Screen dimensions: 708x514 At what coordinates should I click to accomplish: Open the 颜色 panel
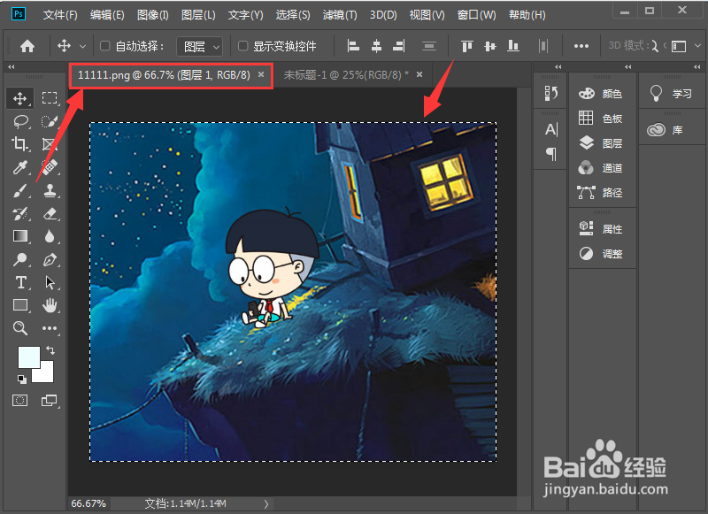(602, 94)
